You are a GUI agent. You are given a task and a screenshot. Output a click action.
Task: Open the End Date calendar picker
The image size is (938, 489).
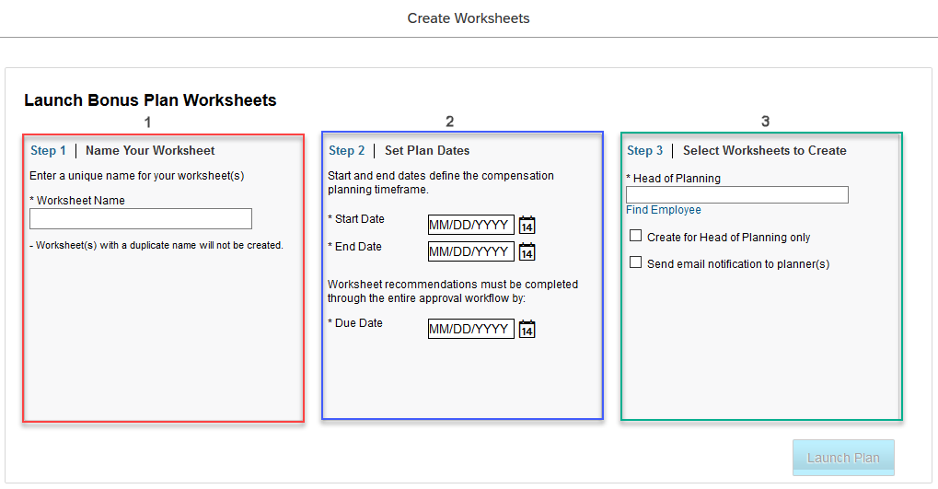pyautogui.click(x=527, y=251)
